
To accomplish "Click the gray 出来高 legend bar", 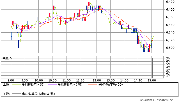I will coord(16,94).
